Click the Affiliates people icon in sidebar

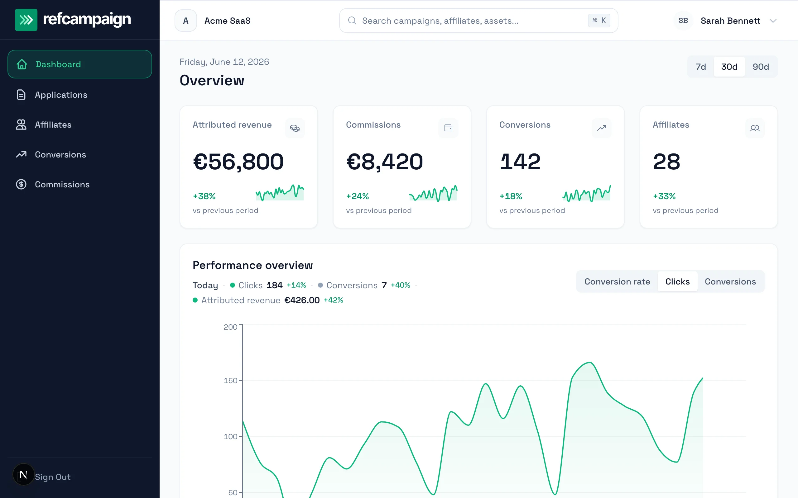point(21,125)
